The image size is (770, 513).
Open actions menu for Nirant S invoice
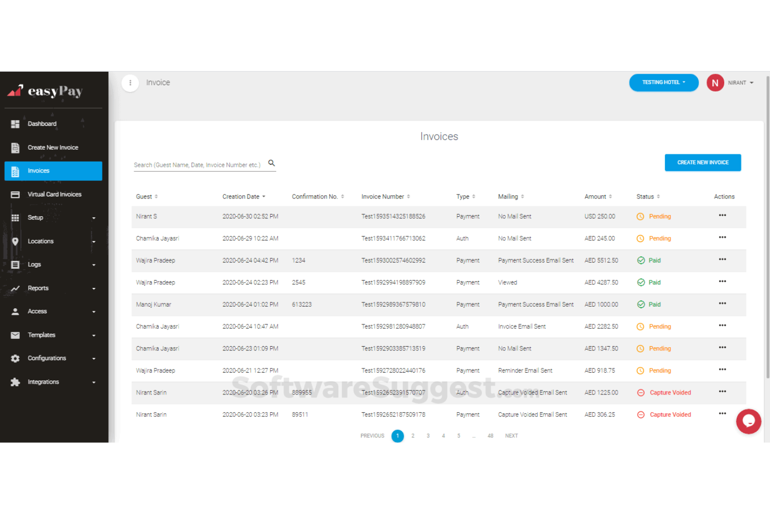pos(722,216)
